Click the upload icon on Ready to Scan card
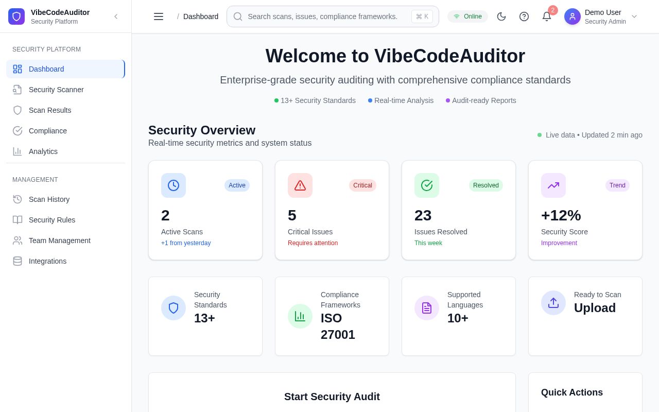 [x=553, y=303]
